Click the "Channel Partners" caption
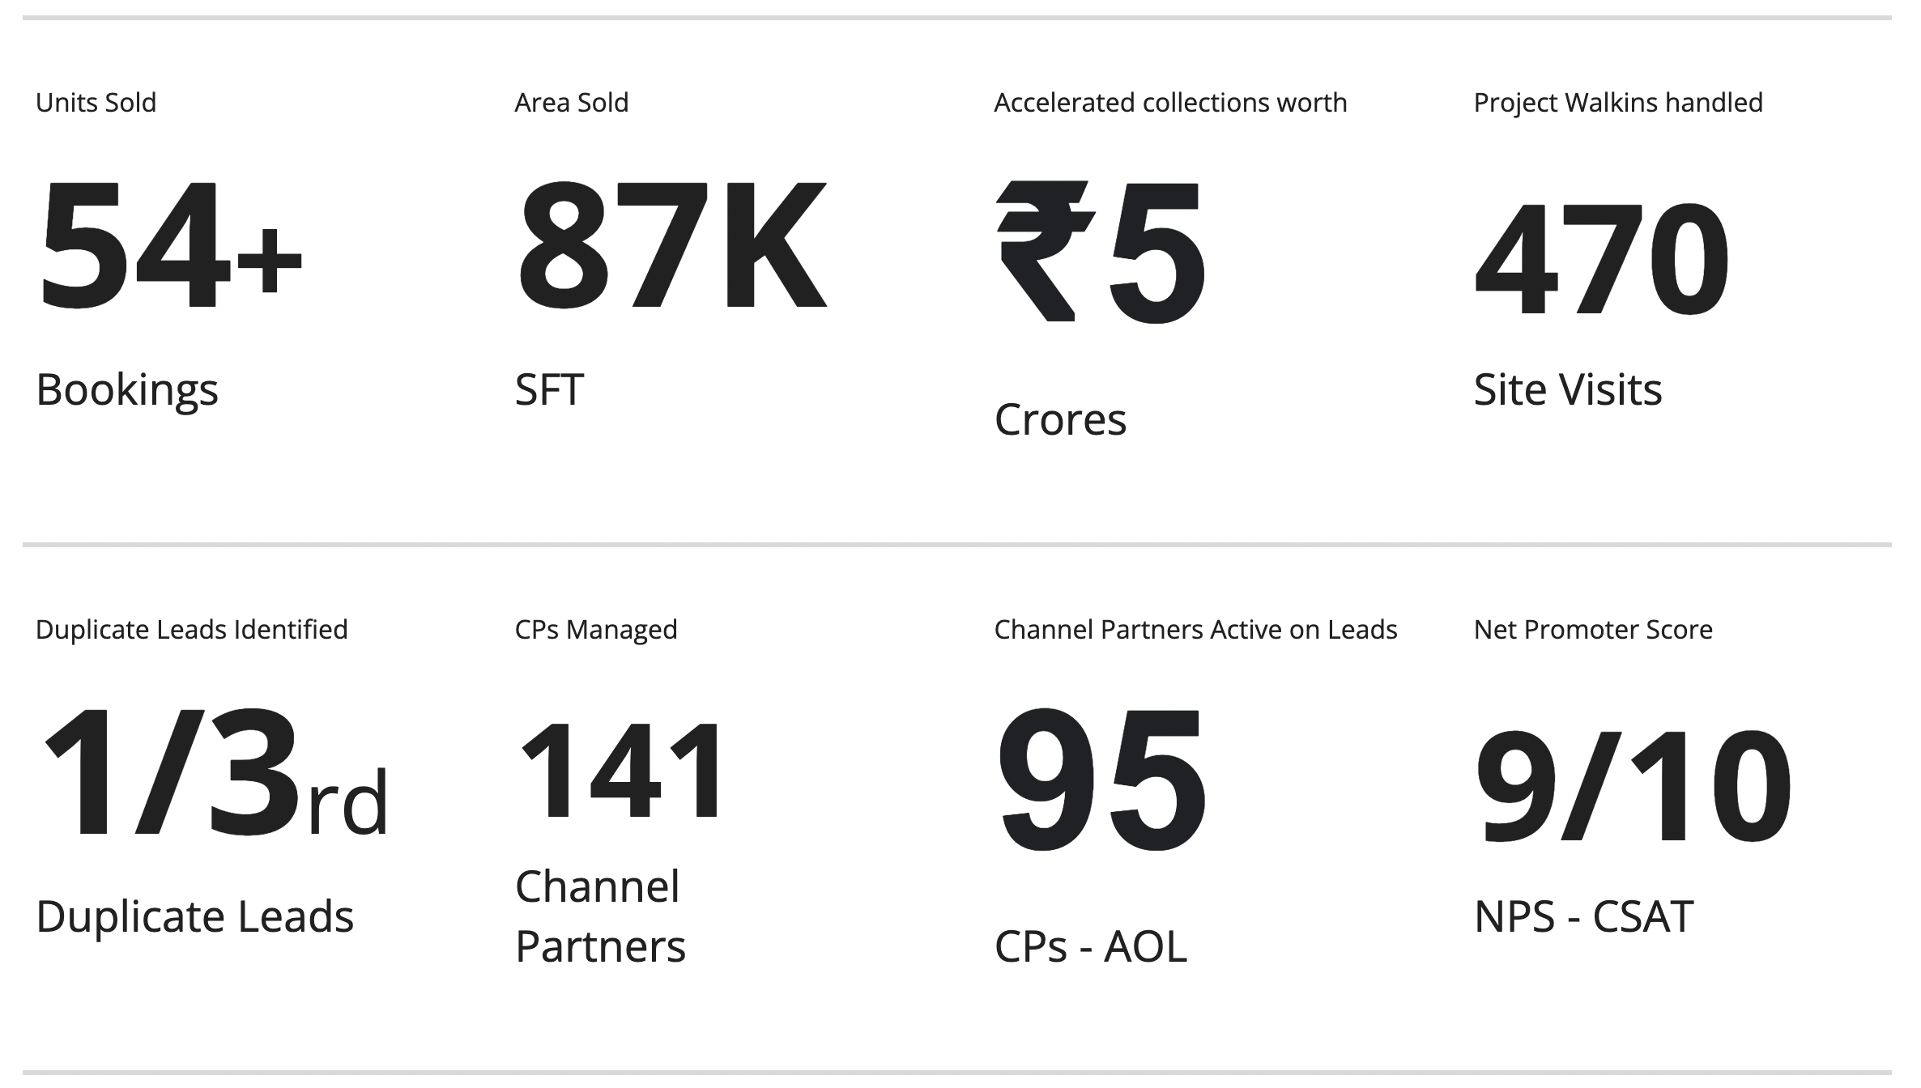Screen dimensions: 1921x1088 click(x=600, y=916)
